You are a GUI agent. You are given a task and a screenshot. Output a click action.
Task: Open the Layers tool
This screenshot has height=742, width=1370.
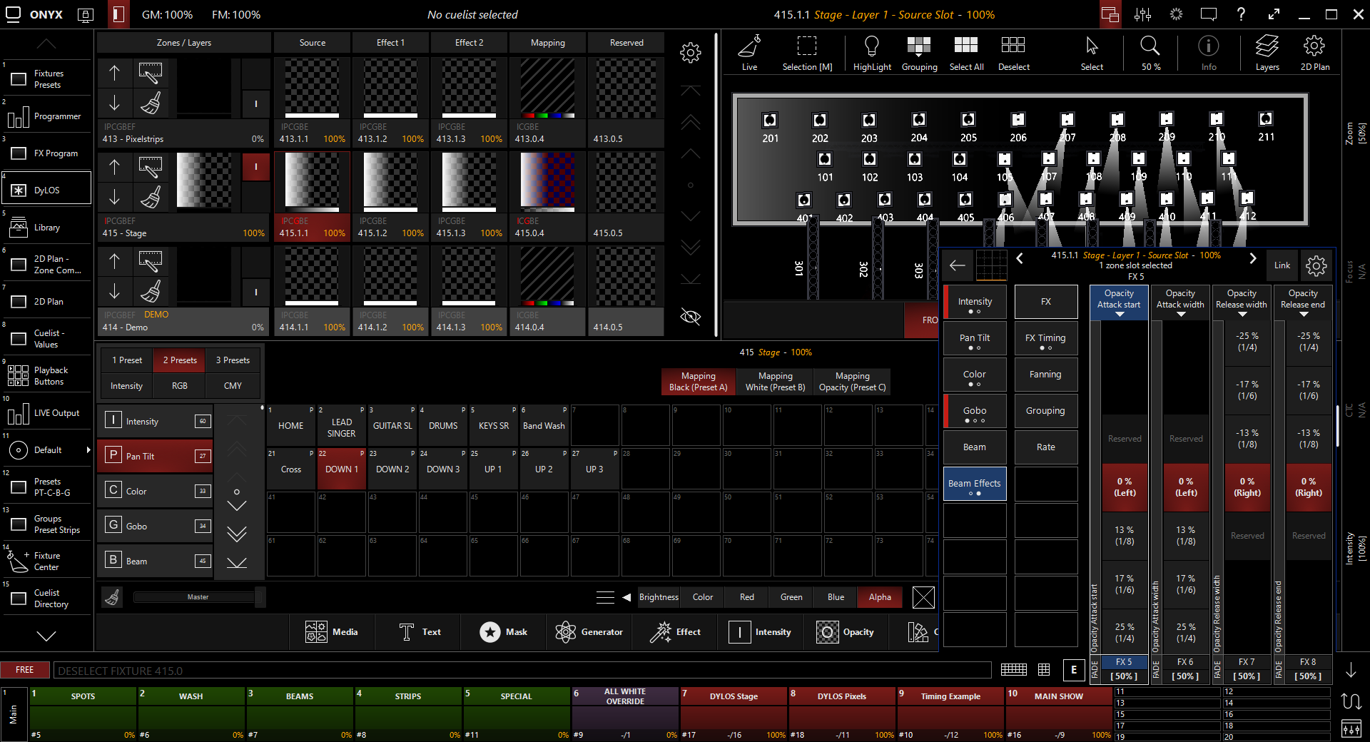coord(1267,52)
